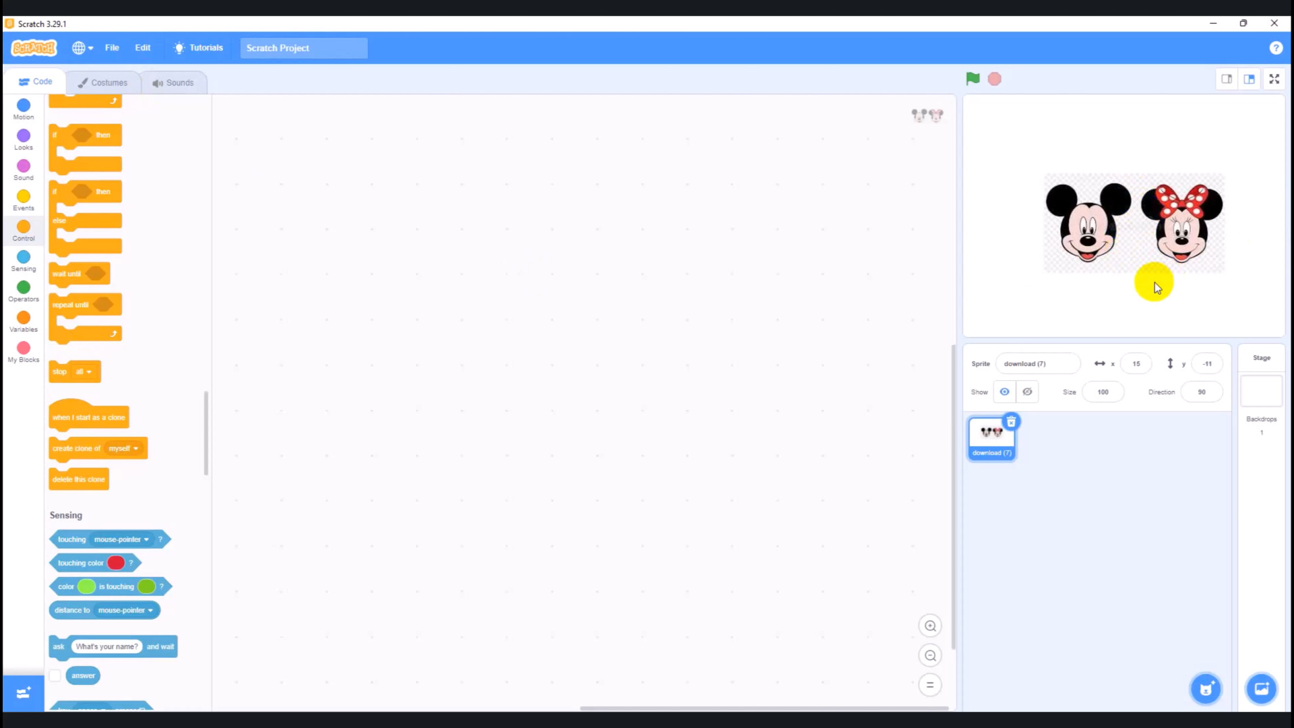The height and width of the screenshot is (728, 1294).
Task: Switch to the Costumes tab
Action: pos(103,82)
